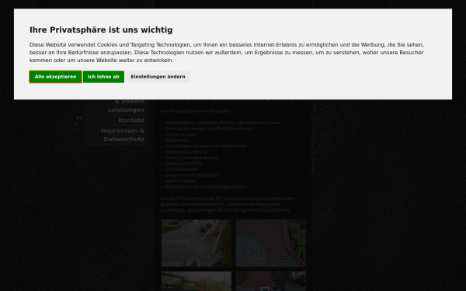The height and width of the screenshot is (291, 466).
Task: Click the 'Grundstücksentwässerung' list item
Action: click(x=191, y=158)
